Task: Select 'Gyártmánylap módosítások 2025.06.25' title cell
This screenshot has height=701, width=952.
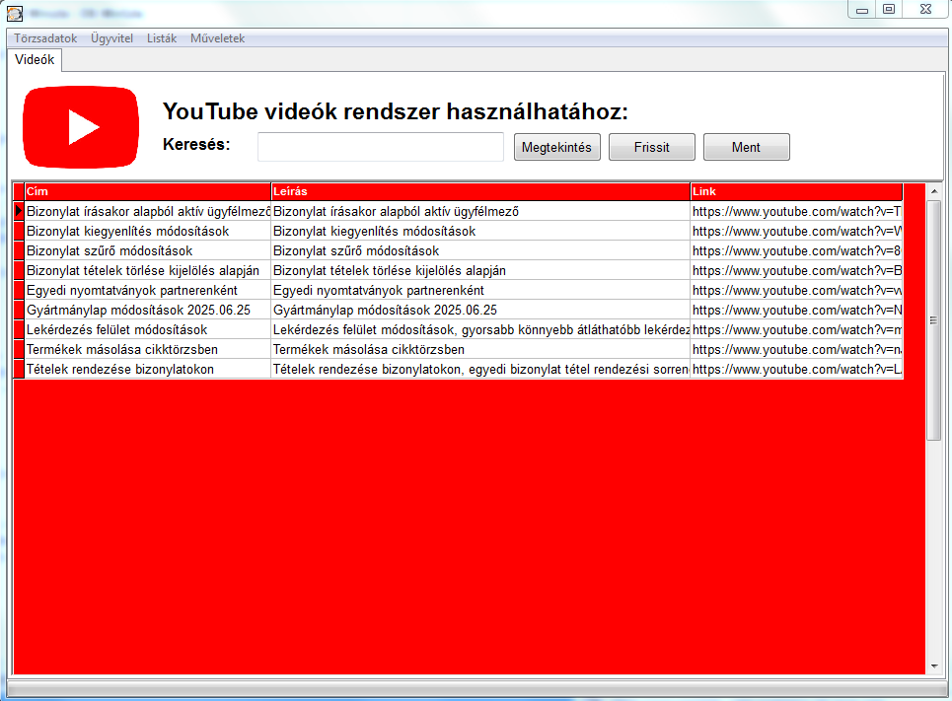Action: 148,311
